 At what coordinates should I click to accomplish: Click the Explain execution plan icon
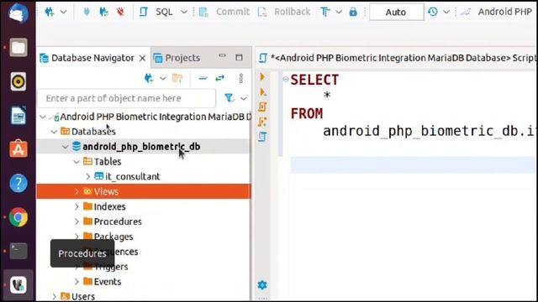pyautogui.click(x=262, y=137)
